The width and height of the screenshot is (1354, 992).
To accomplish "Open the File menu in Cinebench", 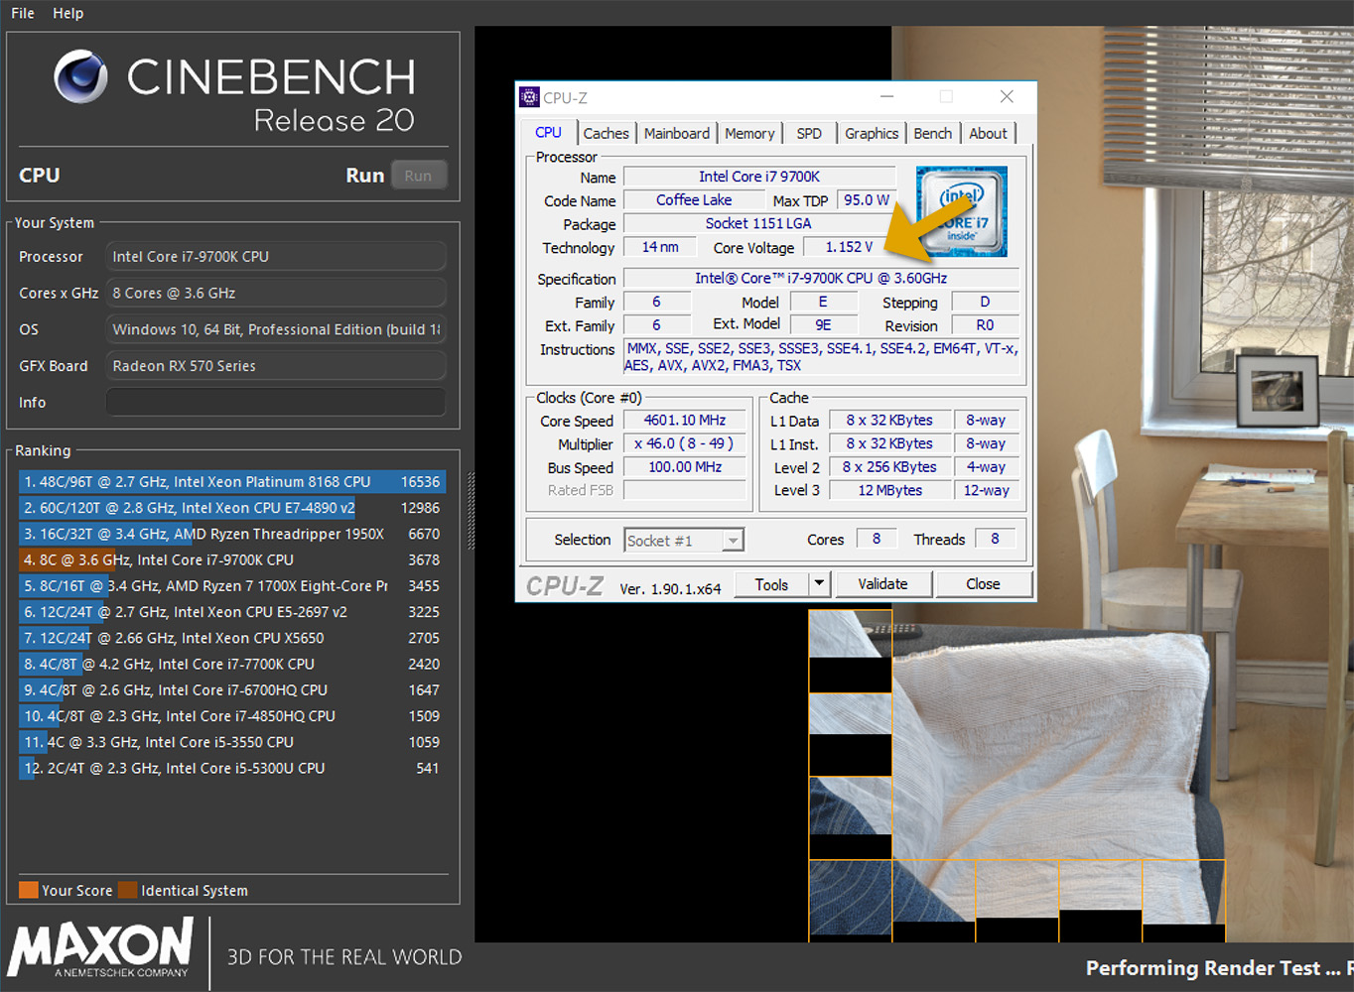I will (x=23, y=13).
